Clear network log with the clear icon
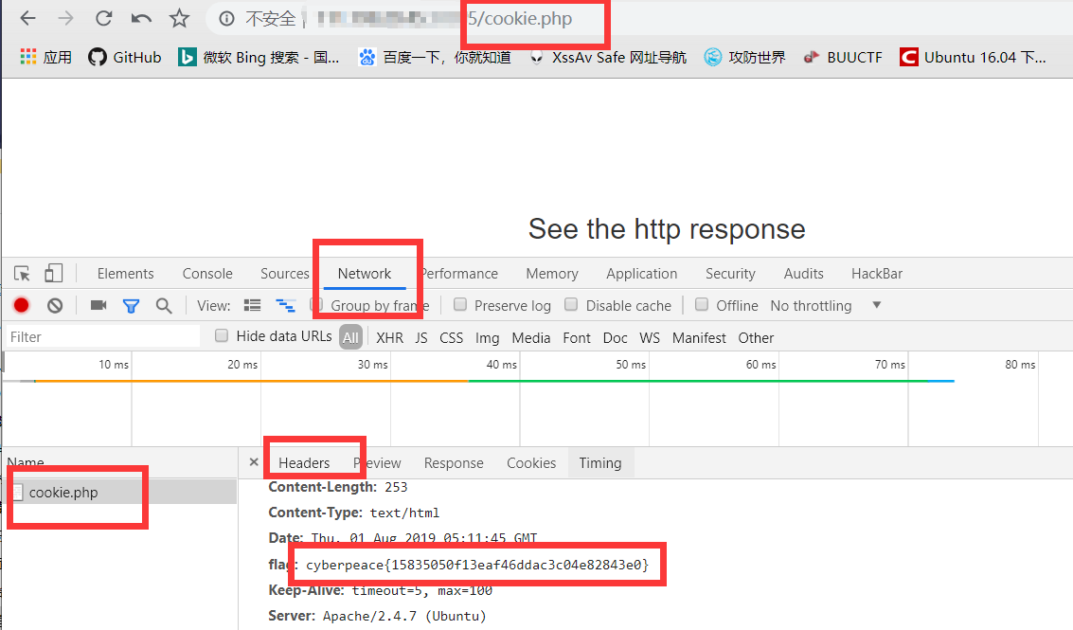1073x630 pixels. pos(55,305)
